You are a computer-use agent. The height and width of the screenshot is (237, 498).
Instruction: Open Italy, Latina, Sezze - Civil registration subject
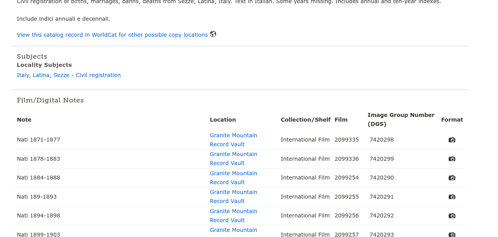(x=69, y=75)
